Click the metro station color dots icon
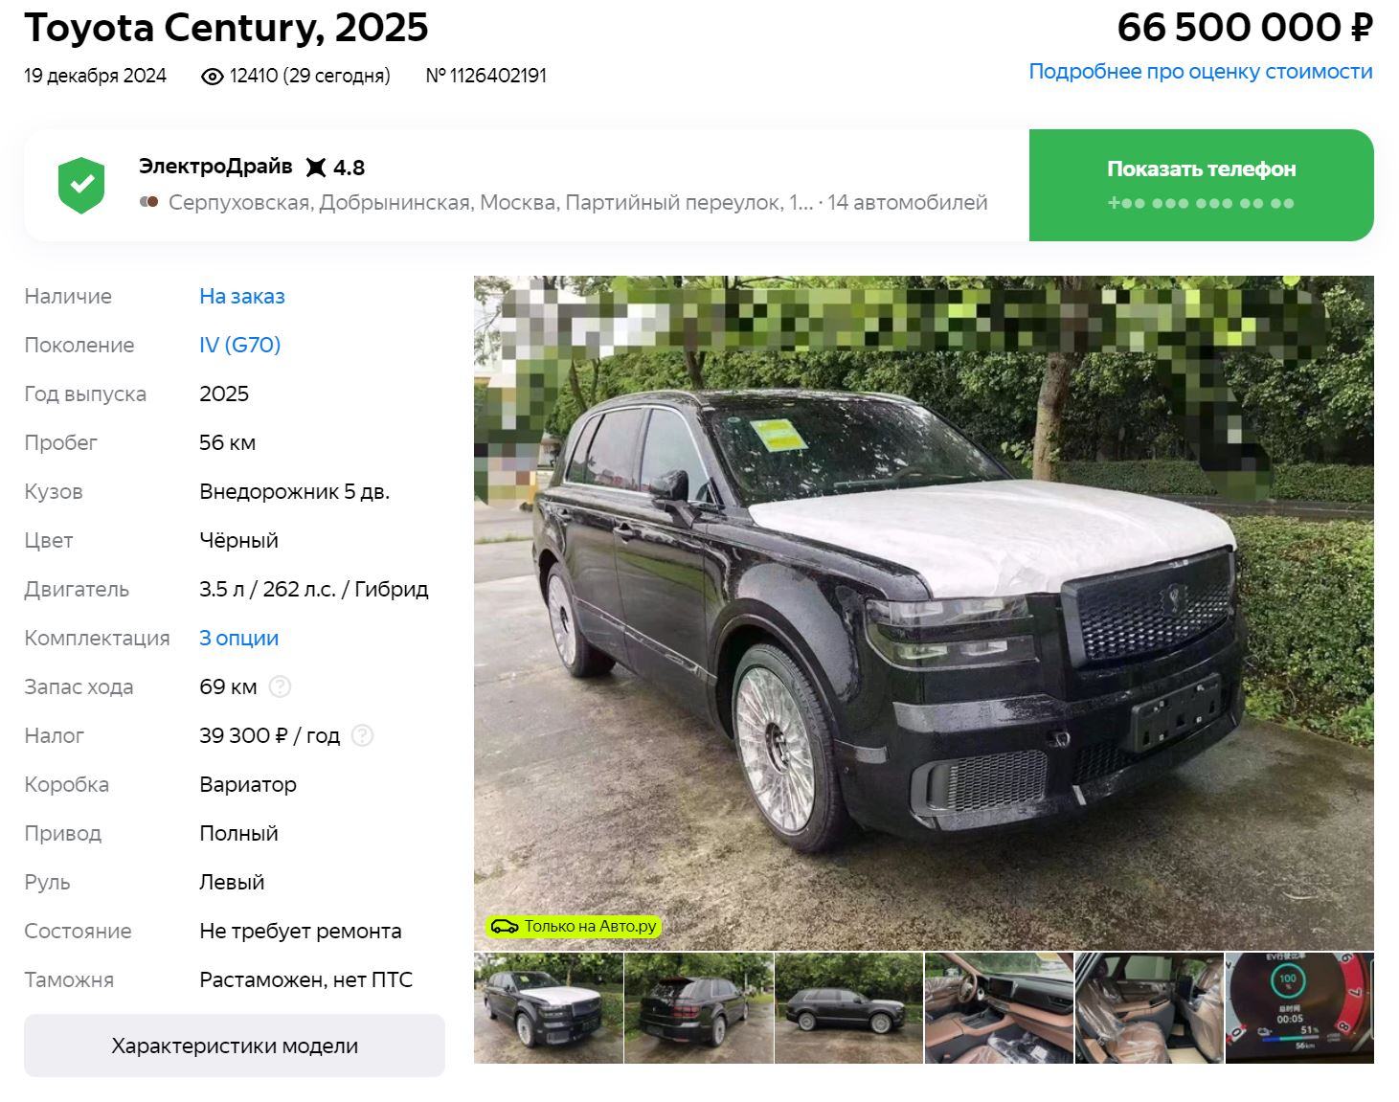The width and height of the screenshot is (1399, 1102). coord(148,202)
